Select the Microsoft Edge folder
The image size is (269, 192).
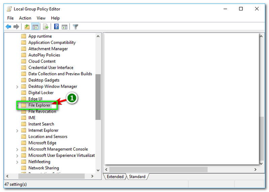tap(42, 143)
